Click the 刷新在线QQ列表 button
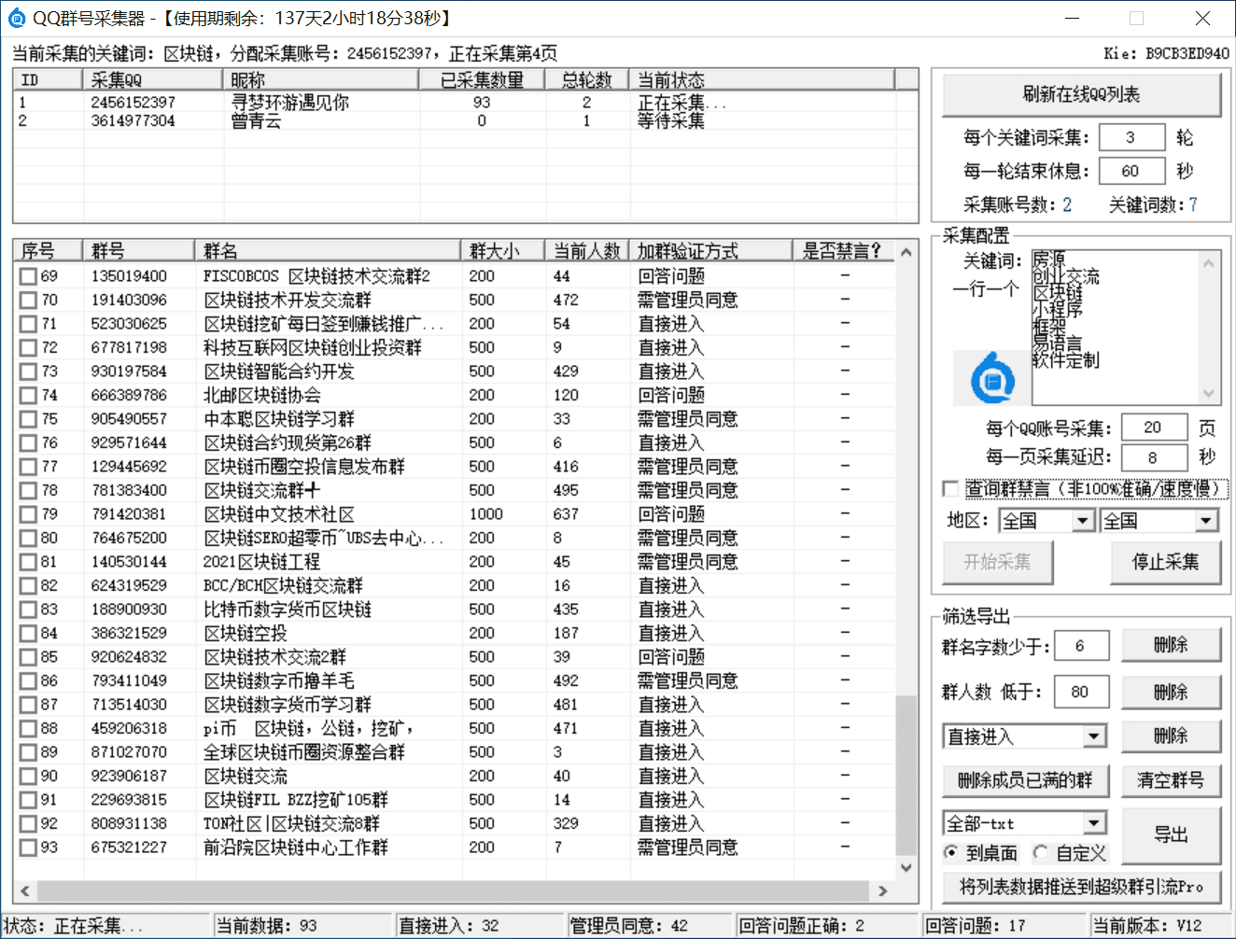 tap(1081, 94)
